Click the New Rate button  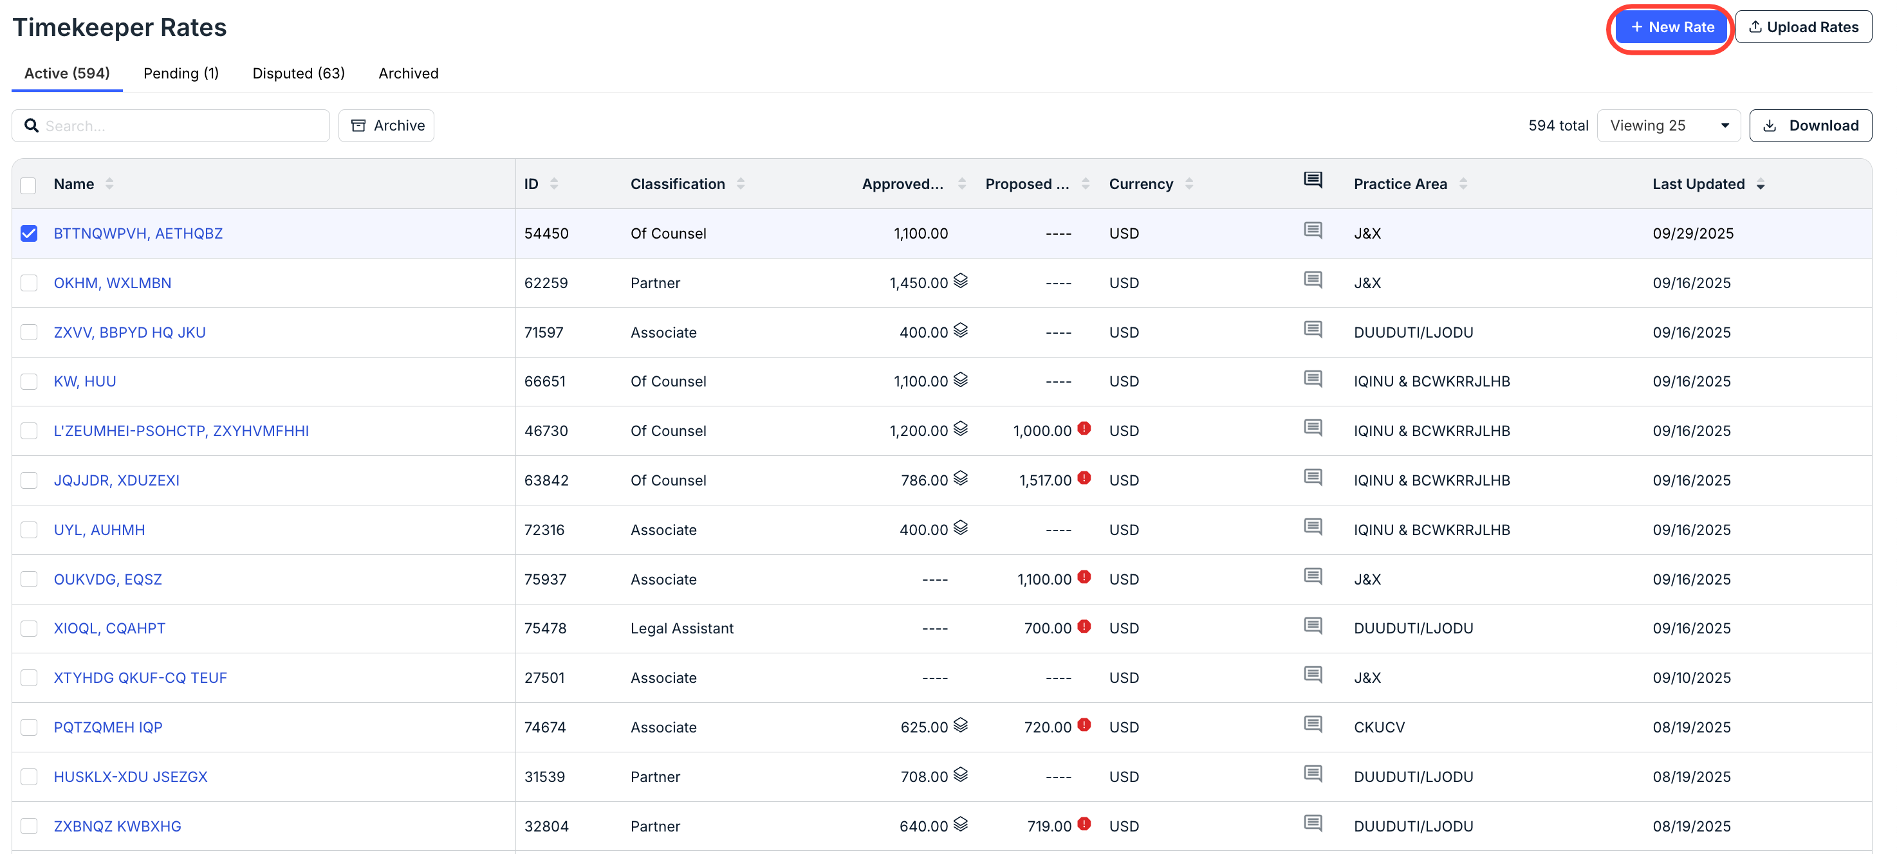tap(1671, 27)
